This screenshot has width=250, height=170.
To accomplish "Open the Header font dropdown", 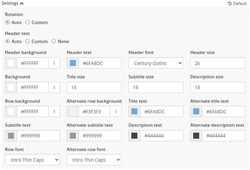I will coord(156,63).
